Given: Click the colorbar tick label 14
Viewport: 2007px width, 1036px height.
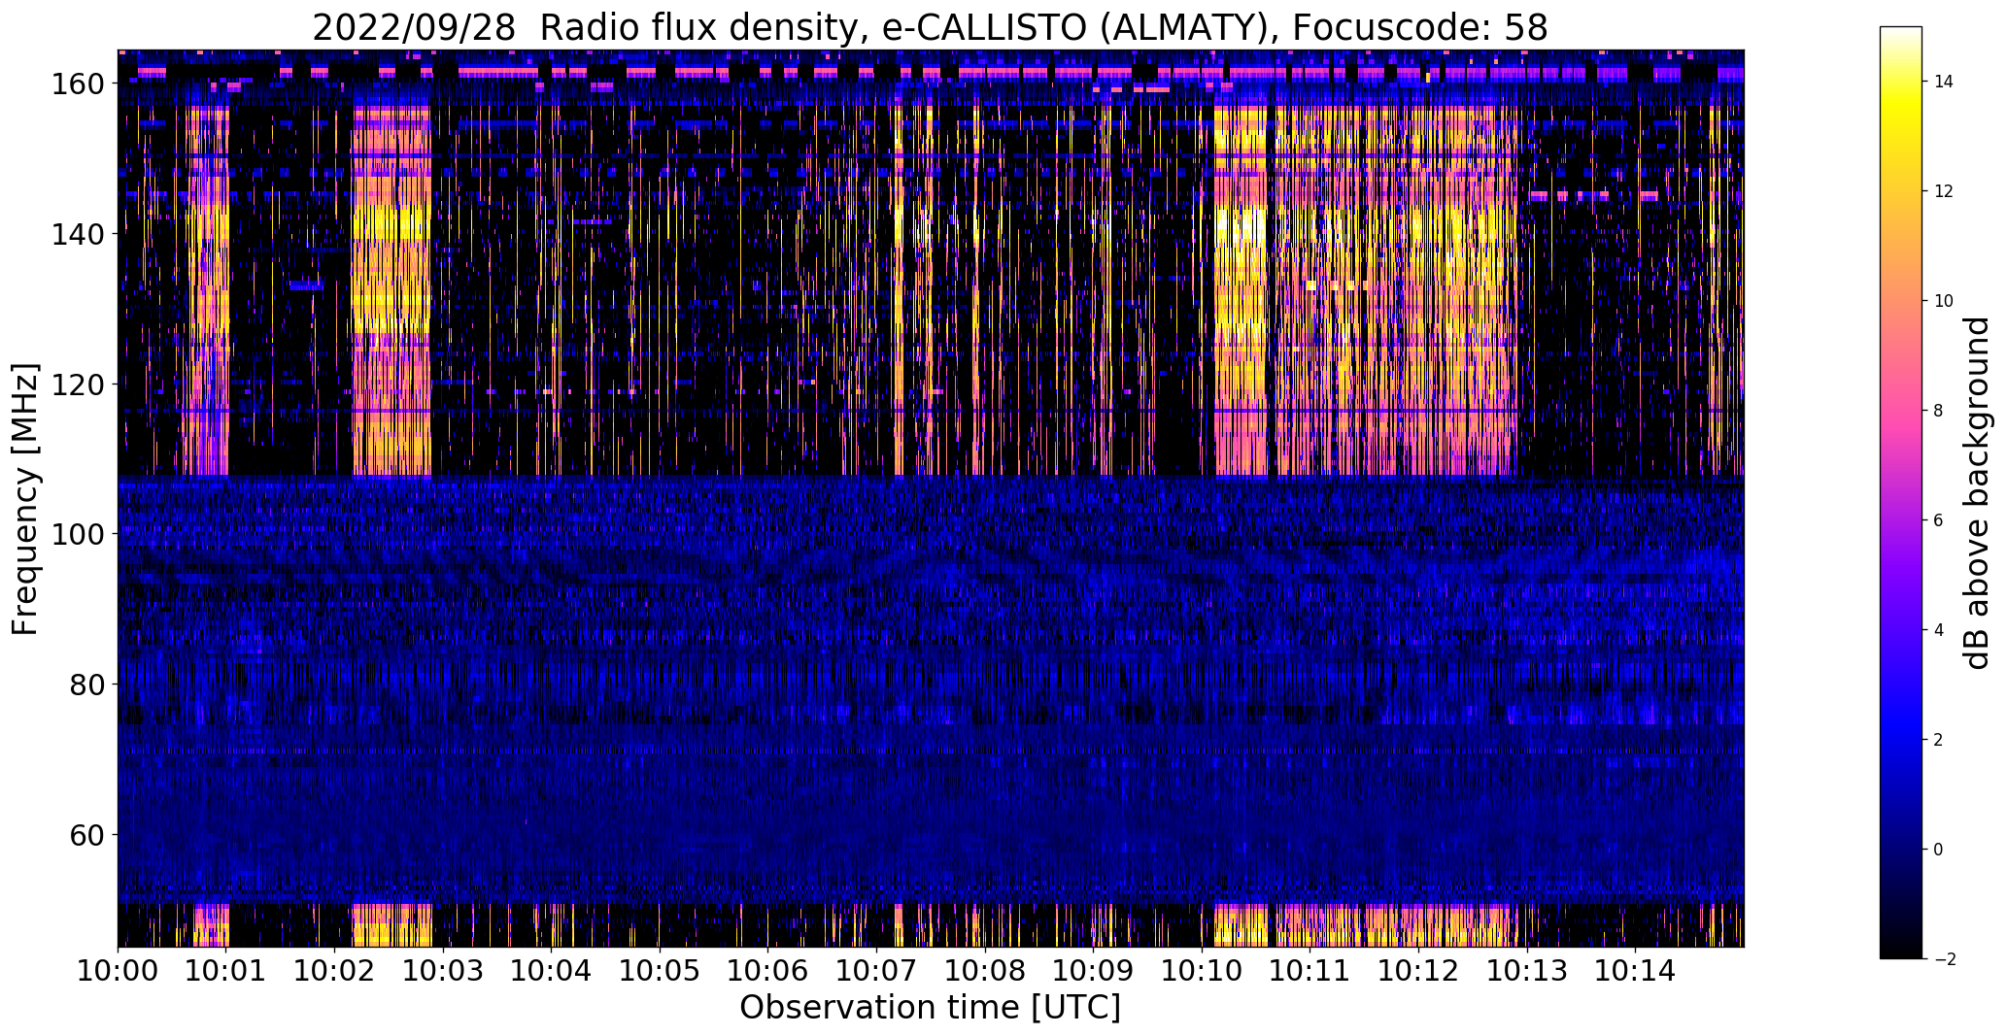Looking at the screenshot, I should pos(1944,82).
